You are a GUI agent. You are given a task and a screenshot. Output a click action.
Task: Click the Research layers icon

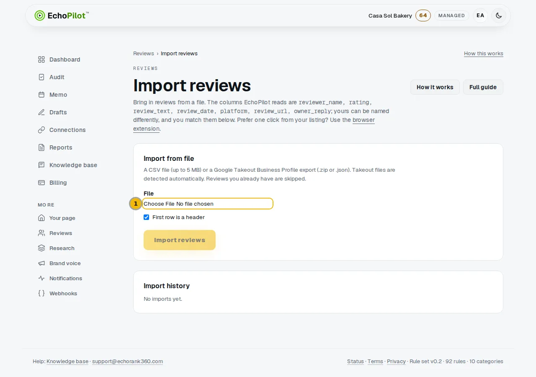tap(41, 248)
